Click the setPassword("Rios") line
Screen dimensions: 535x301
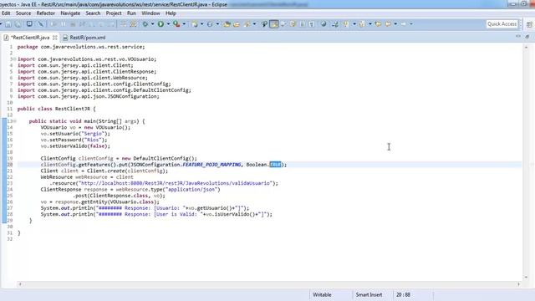[74, 140]
